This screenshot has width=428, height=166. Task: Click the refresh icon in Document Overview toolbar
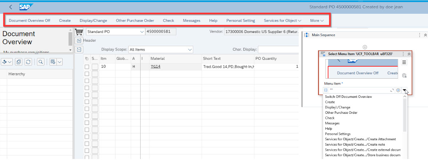click(28, 62)
